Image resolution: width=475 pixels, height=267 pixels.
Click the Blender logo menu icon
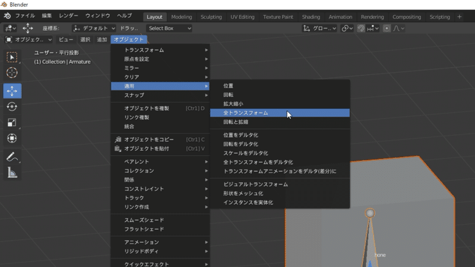[x=7, y=16]
